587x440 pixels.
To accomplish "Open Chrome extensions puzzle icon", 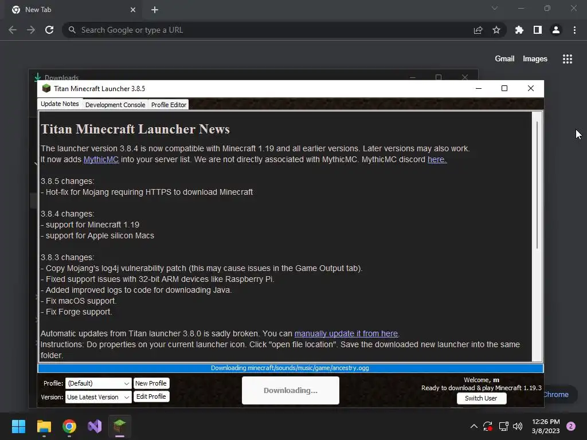I will (x=519, y=30).
